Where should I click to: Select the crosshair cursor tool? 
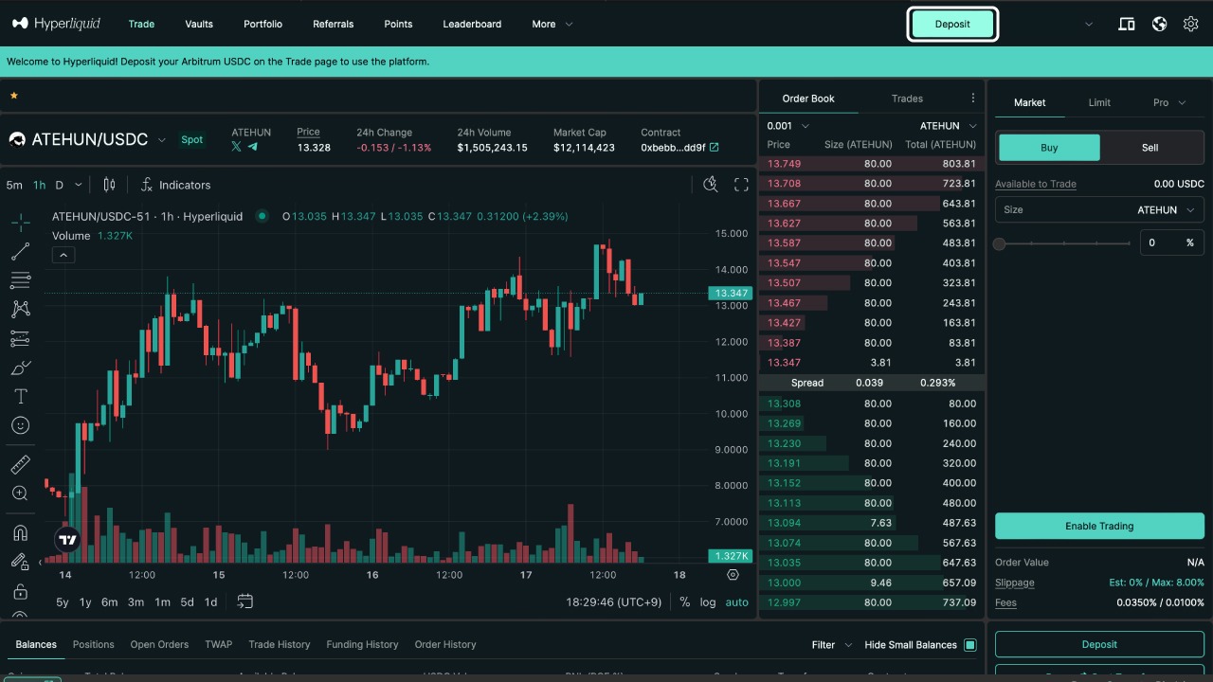(20, 223)
